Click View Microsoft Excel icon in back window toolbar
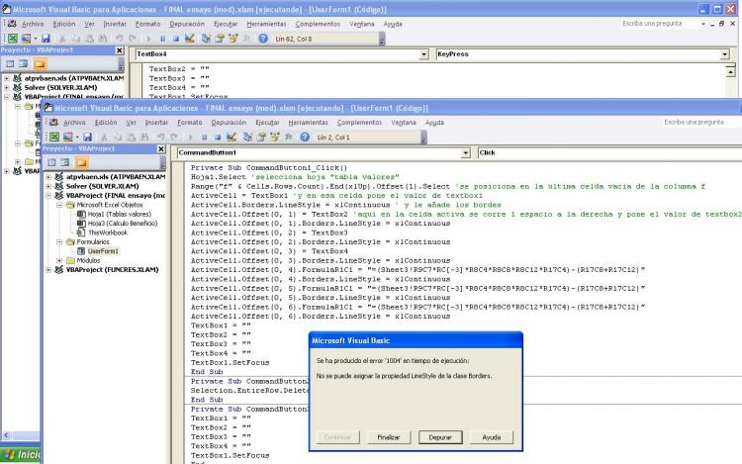 [12, 39]
